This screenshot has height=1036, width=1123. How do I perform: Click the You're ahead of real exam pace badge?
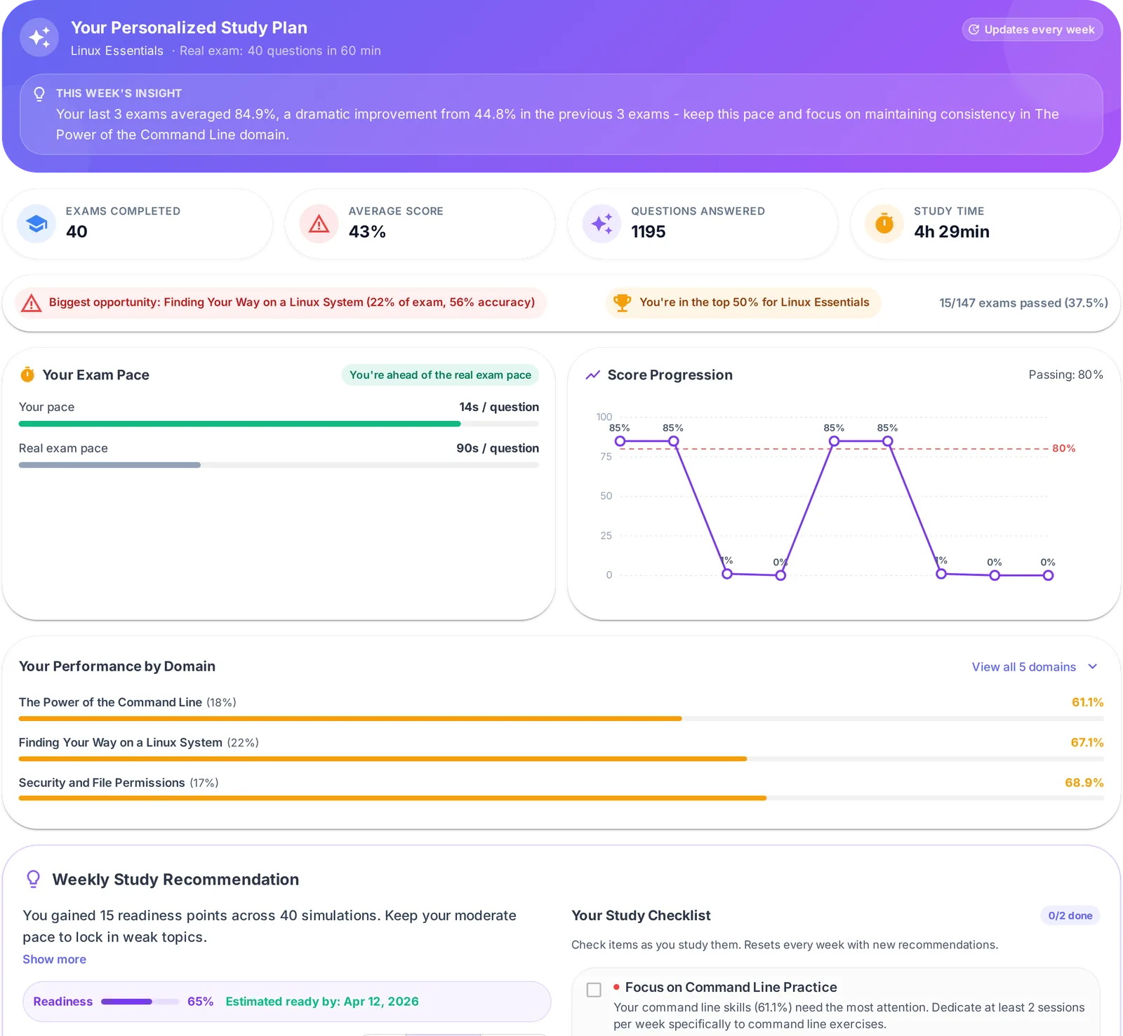tap(440, 375)
